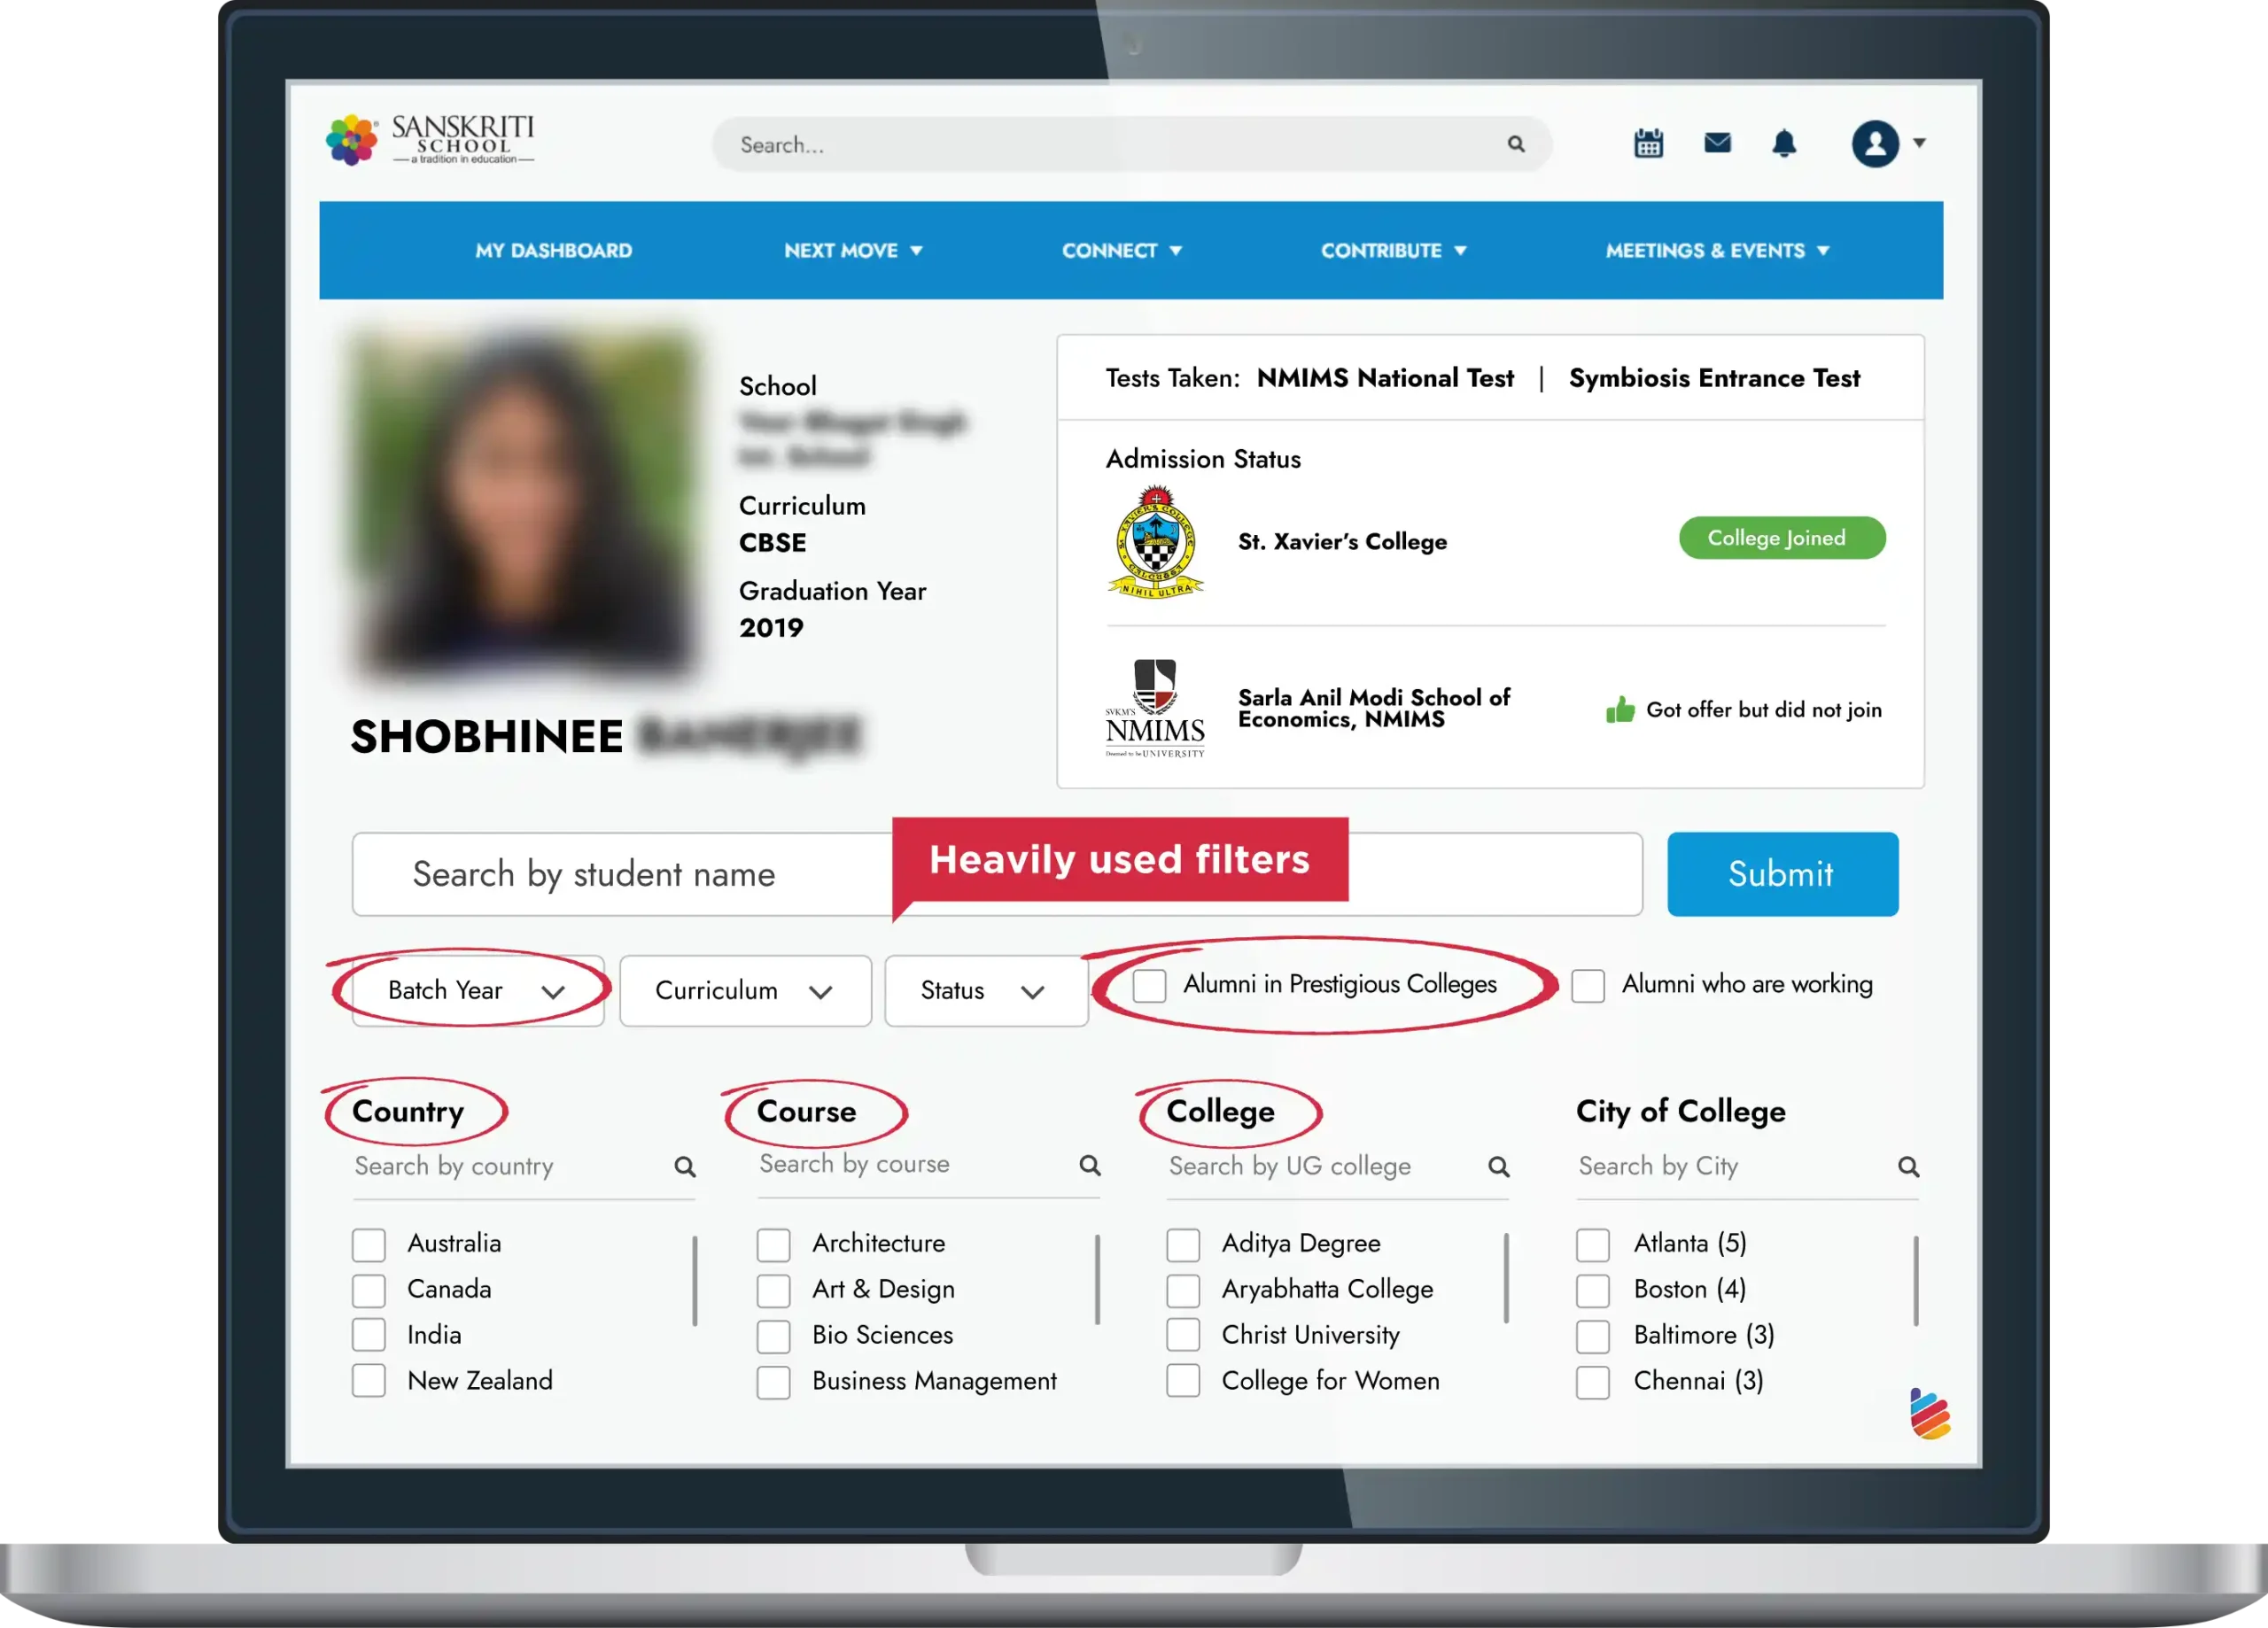
Task: Open the mail envelope icon
Action: click(x=1717, y=143)
